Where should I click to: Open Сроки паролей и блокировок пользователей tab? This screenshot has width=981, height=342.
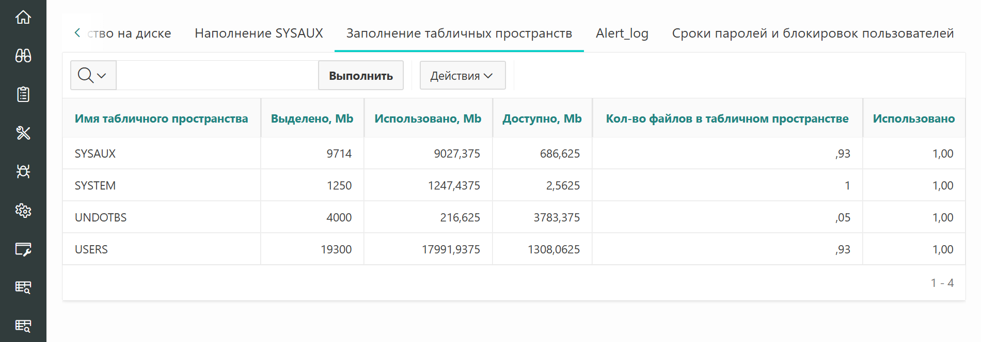click(813, 33)
